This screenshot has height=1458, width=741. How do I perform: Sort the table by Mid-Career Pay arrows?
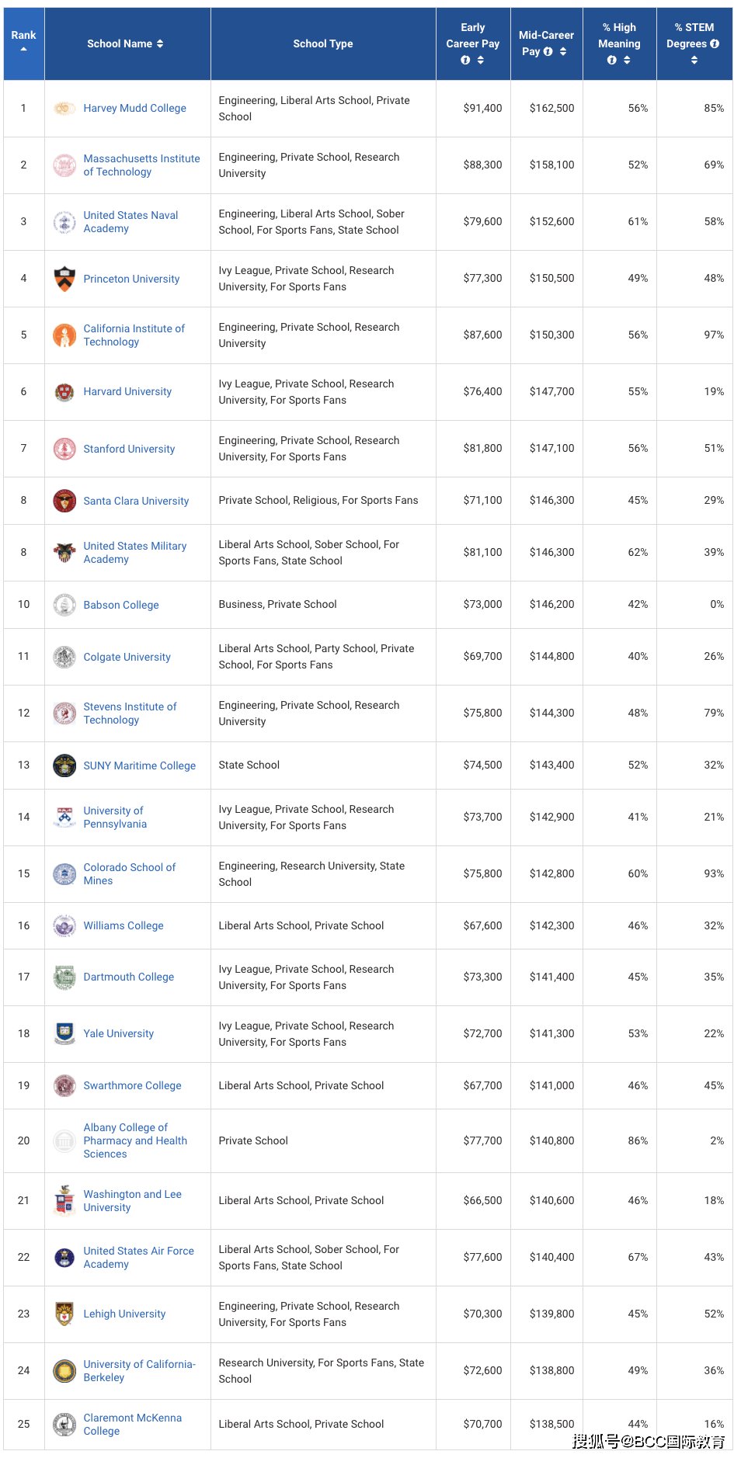tap(563, 51)
